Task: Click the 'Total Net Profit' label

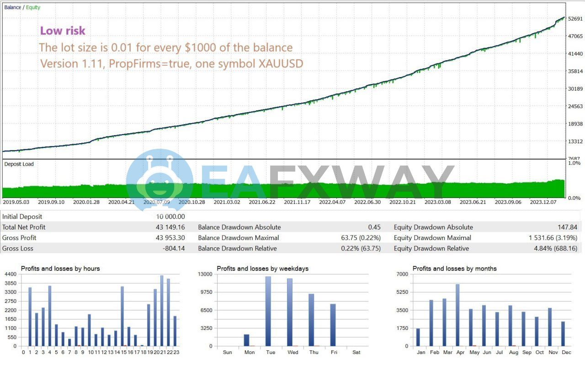Action: [24, 227]
